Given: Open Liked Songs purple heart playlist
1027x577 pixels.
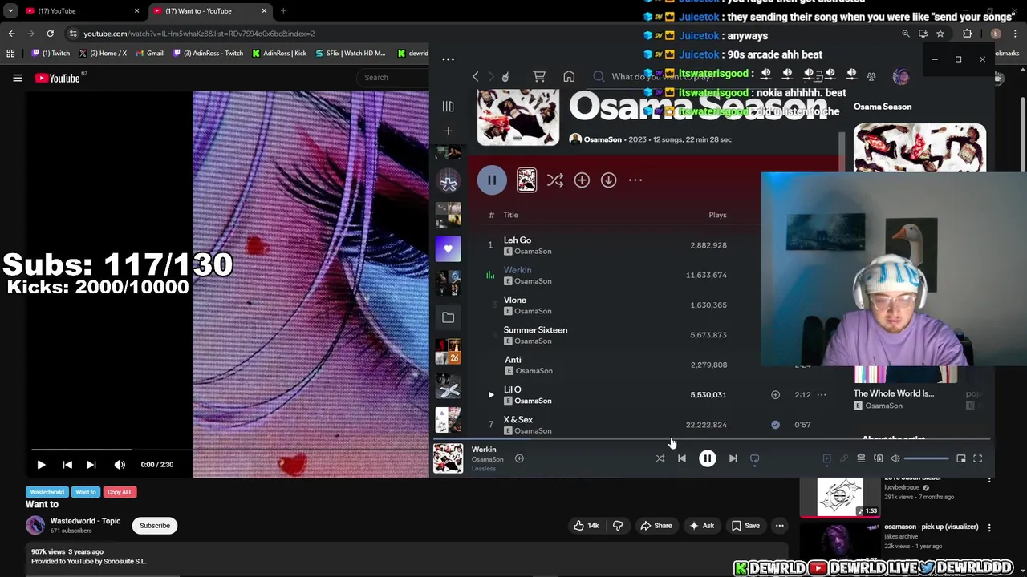Looking at the screenshot, I should 448,248.
